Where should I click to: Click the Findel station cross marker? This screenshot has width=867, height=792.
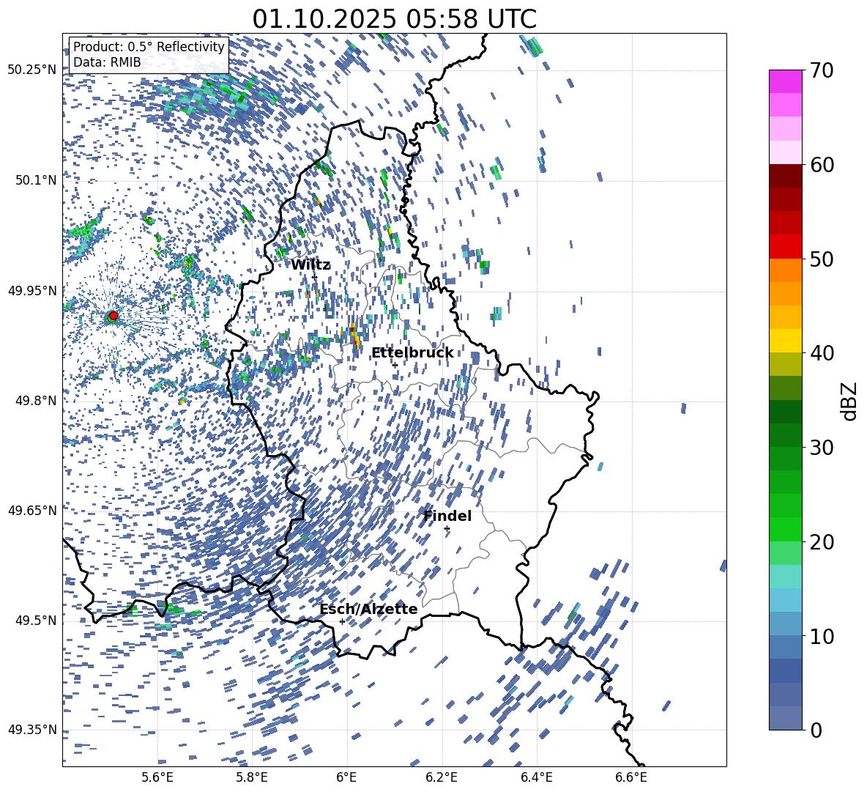447,529
